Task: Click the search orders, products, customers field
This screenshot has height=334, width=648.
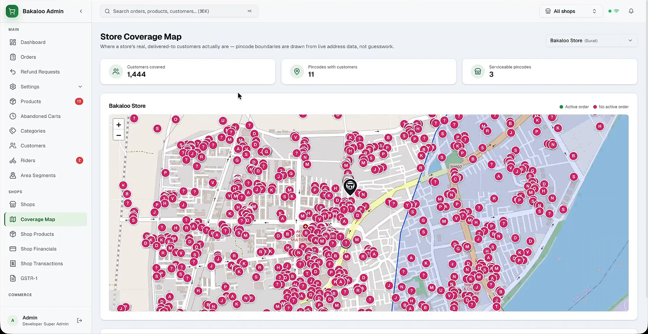Action: [179, 11]
